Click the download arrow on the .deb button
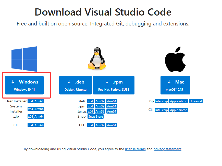This screenshot has height=166, width=222. (x=69, y=82)
